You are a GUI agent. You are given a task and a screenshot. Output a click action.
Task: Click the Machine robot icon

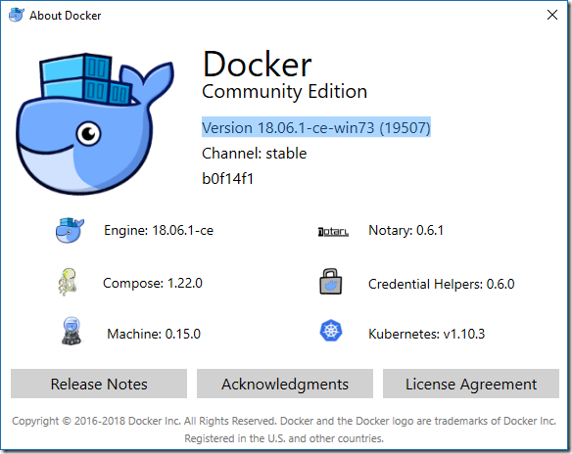pos(71,331)
